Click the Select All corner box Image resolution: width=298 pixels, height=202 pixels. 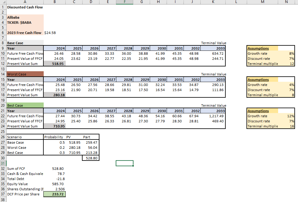pos(3,2)
